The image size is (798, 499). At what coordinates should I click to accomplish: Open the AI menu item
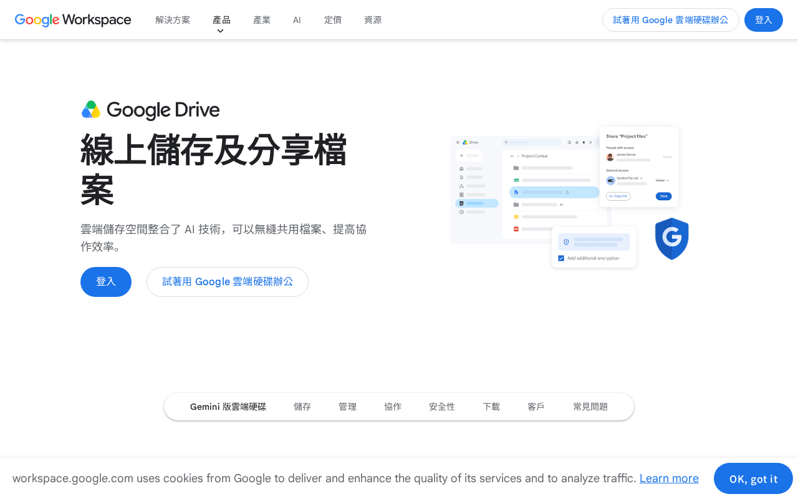point(297,20)
